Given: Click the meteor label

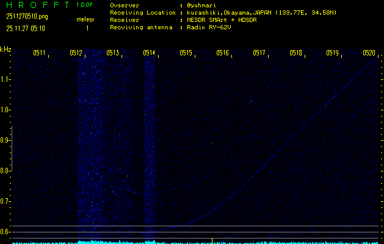Looking at the screenshot, I should coord(85,20).
